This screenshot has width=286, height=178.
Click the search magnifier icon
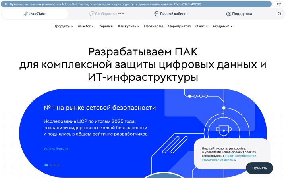[279, 14]
